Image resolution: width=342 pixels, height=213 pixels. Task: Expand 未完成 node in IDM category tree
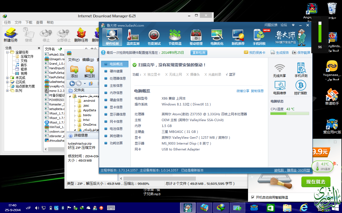7,78
